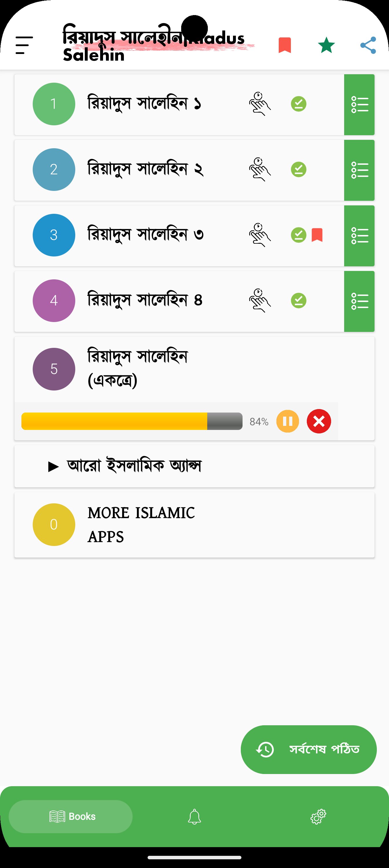Open chapter list for রিয়াদুস সালেহিন ৪
Screen dimensions: 389x868
point(359,301)
